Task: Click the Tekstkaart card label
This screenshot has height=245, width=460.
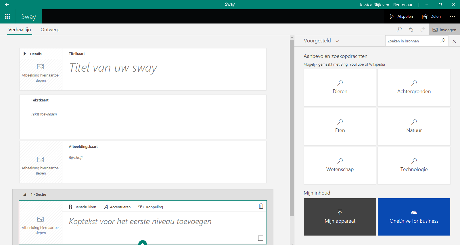Action: (40, 100)
